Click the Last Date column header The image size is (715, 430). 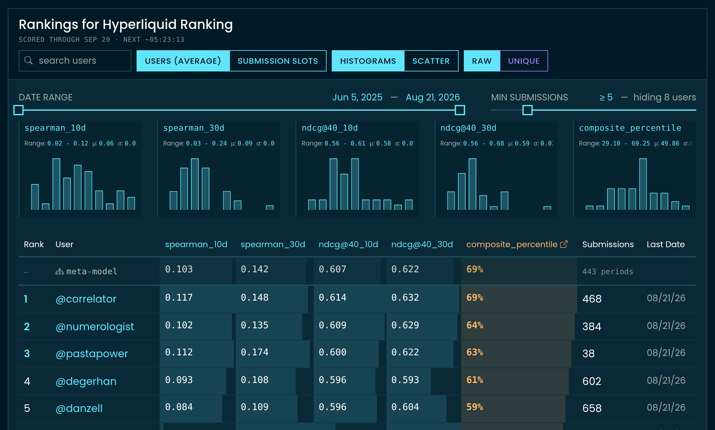pyautogui.click(x=665, y=244)
